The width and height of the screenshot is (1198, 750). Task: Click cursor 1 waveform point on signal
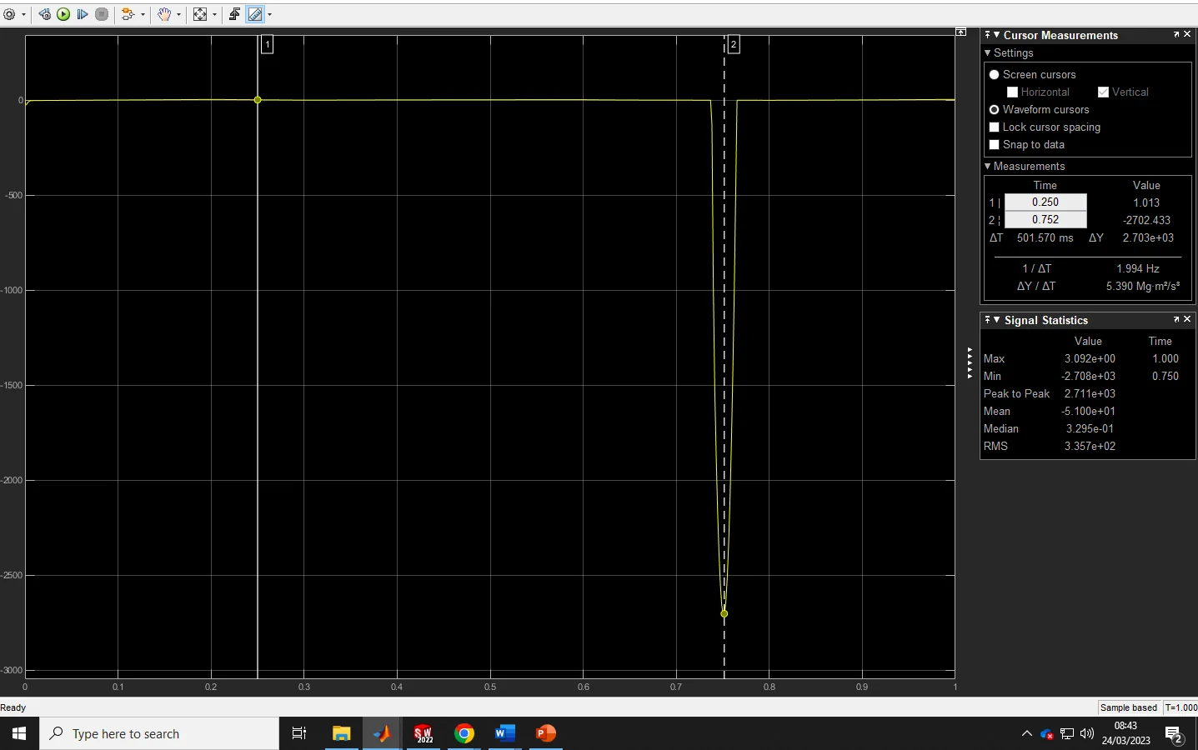pos(258,100)
